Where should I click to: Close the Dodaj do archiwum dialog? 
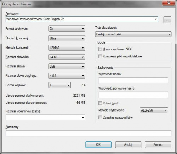pyautogui.click(x=169, y=3)
